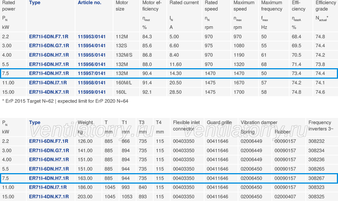This screenshot has width=338, height=202.
Task: Select motor size cell '160M/L'
Action: pos(124,82)
